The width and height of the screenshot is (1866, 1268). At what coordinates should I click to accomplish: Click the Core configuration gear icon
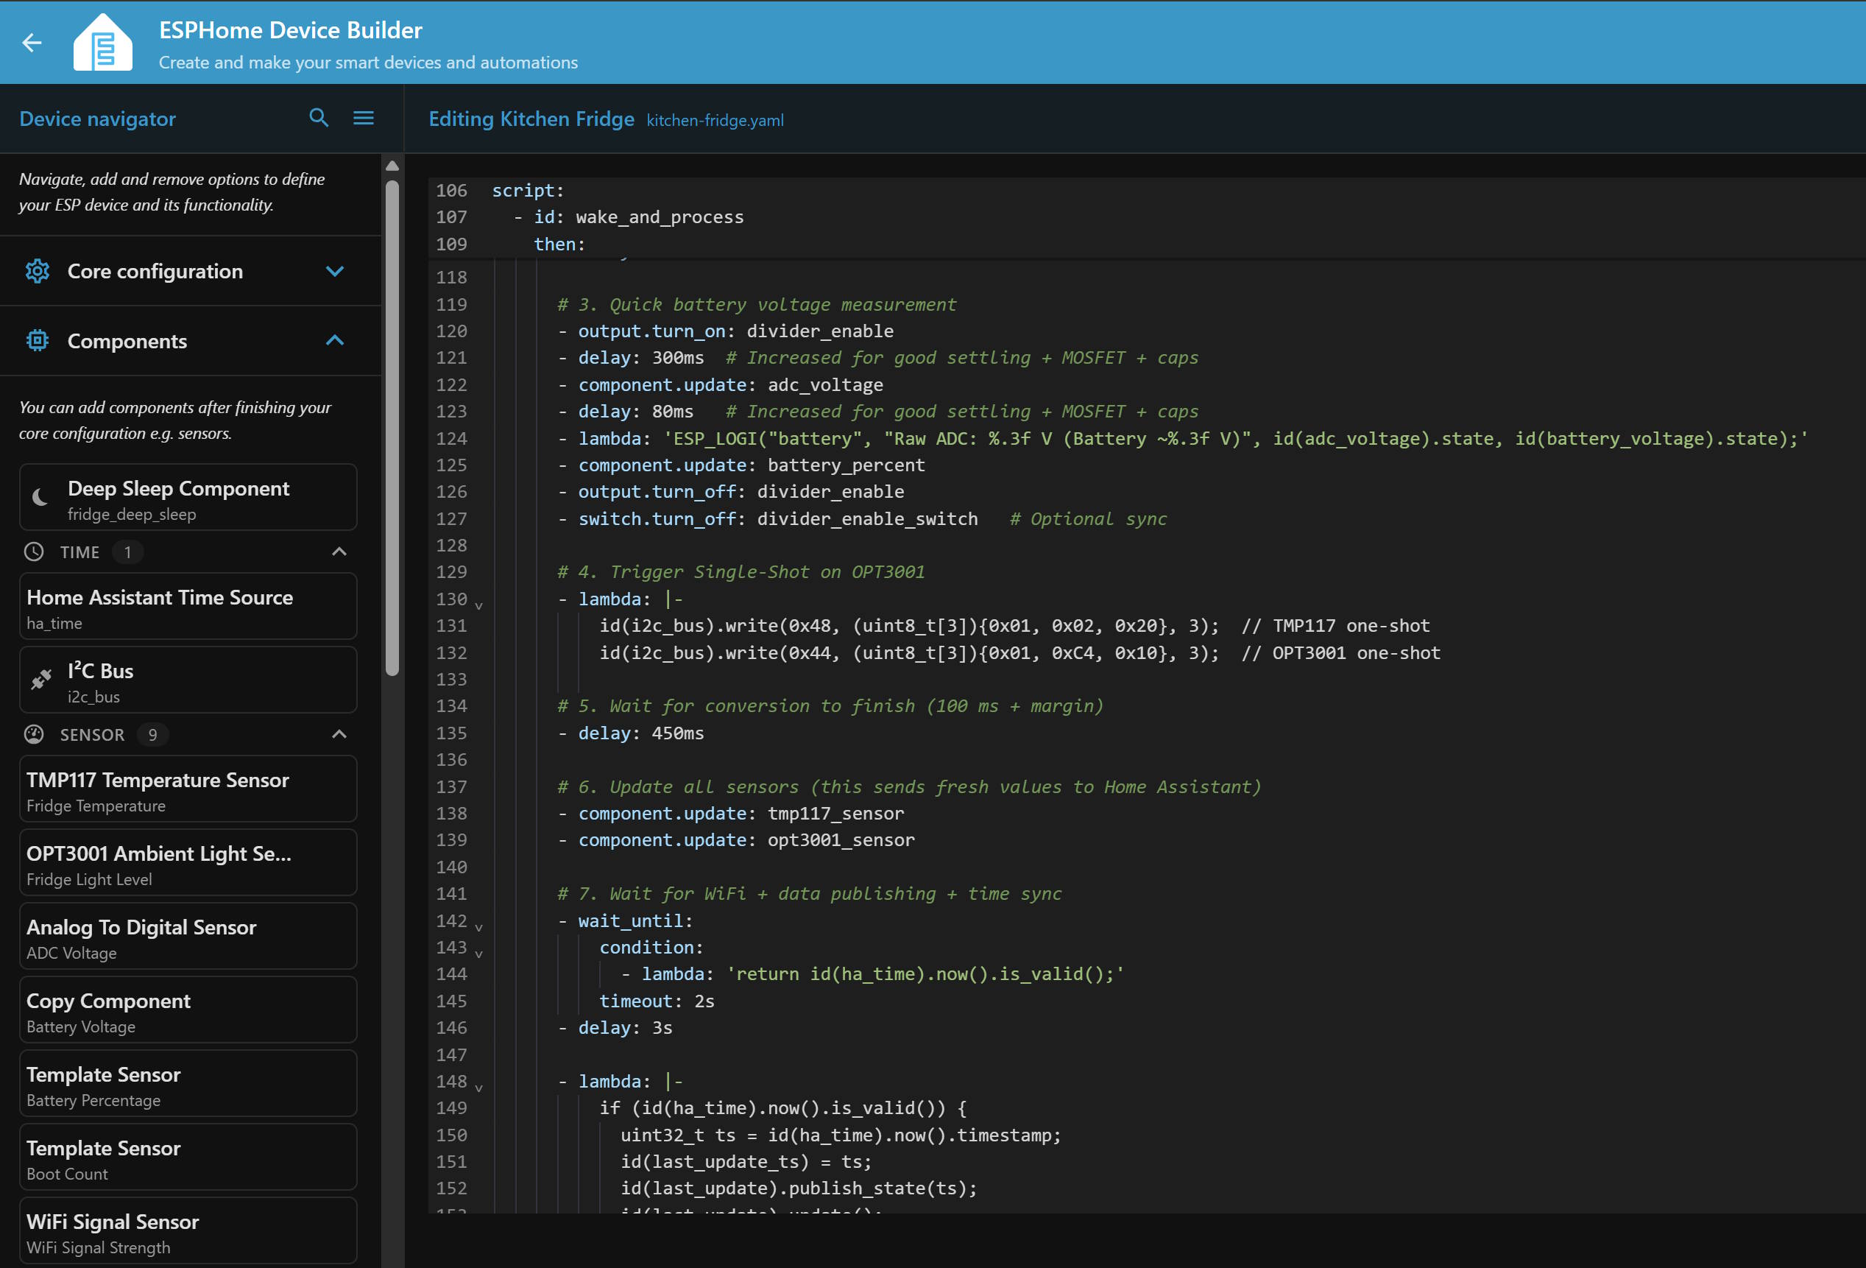pyautogui.click(x=38, y=272)
